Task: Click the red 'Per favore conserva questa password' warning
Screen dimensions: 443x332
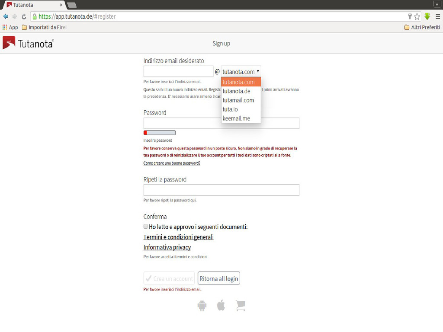Action: coord(220,152)
